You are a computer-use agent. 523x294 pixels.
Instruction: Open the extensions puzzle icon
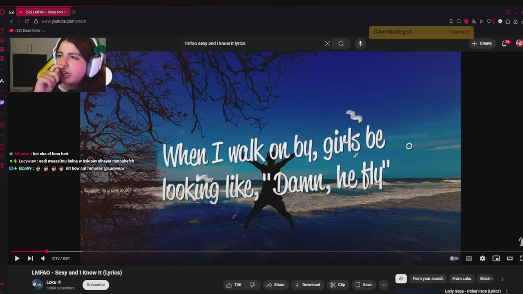point(507,21)
